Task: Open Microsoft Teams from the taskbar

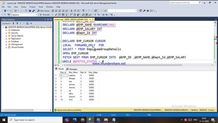Action: 67,120
